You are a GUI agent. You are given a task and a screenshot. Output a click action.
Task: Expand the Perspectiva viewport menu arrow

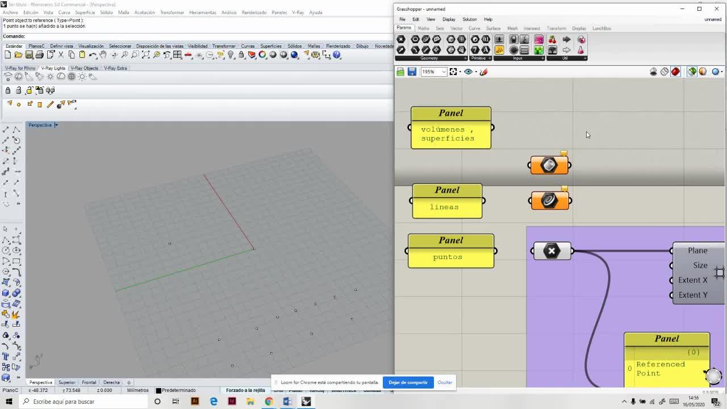pyautogui.click(x=56, y=125)
